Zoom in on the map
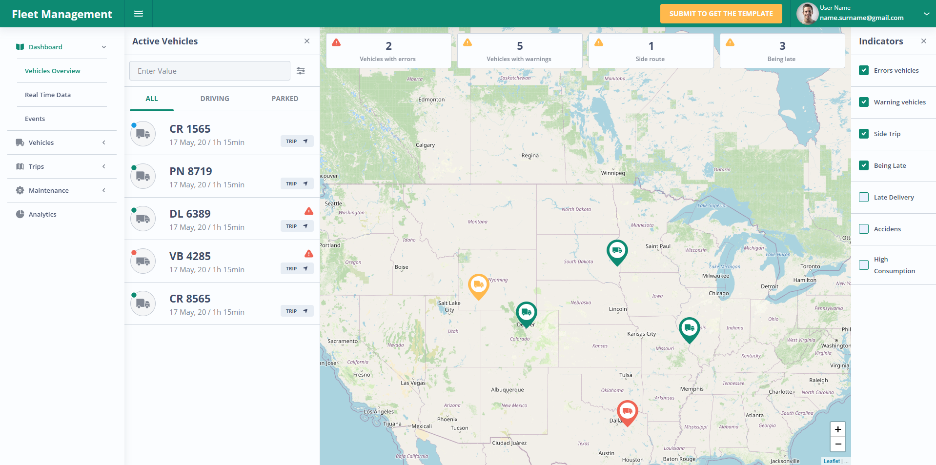Screen dimensions: 936x465 [x=838, y=429]
